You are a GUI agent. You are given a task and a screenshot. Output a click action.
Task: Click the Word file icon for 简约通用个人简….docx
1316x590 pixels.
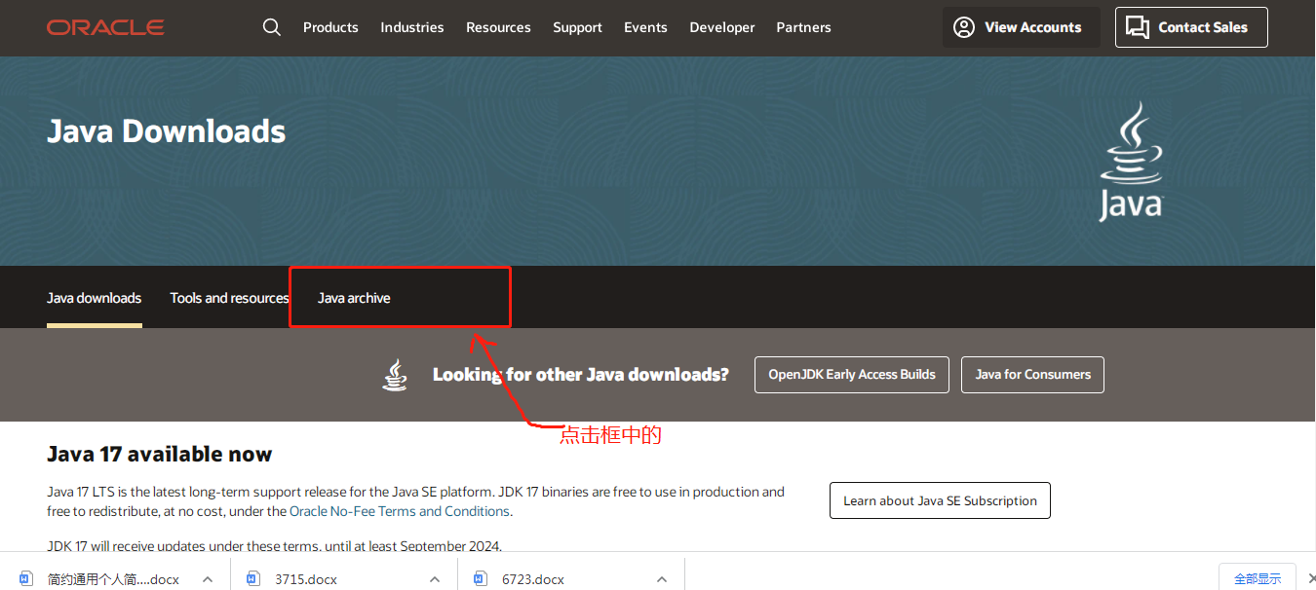[26, 578]
